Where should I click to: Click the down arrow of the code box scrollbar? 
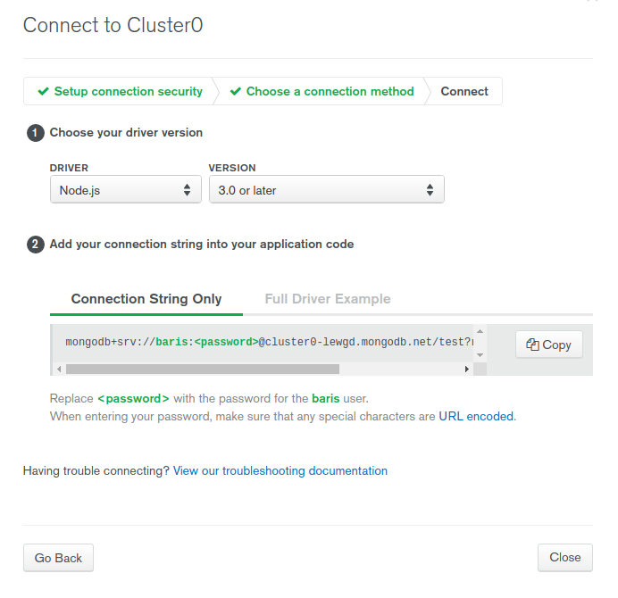[x=480, y=355]
